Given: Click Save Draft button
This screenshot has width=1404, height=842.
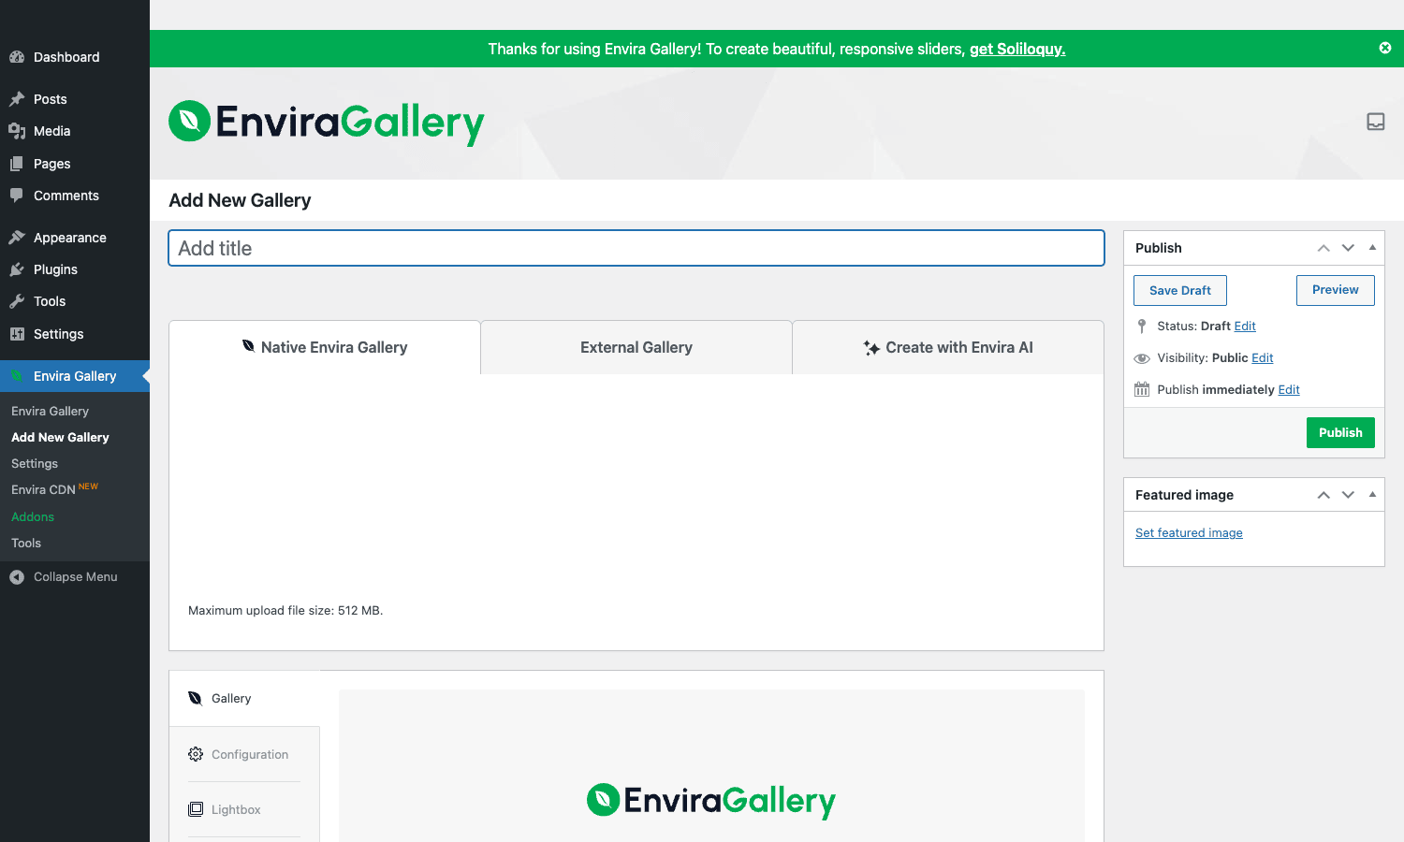Looking at the screenshot, I should [1180, 290].
